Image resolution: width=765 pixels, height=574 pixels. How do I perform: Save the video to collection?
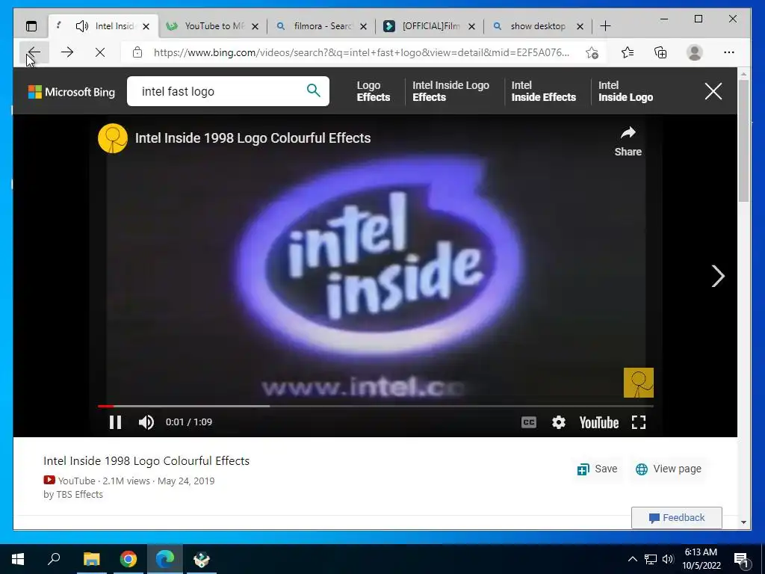598,469
